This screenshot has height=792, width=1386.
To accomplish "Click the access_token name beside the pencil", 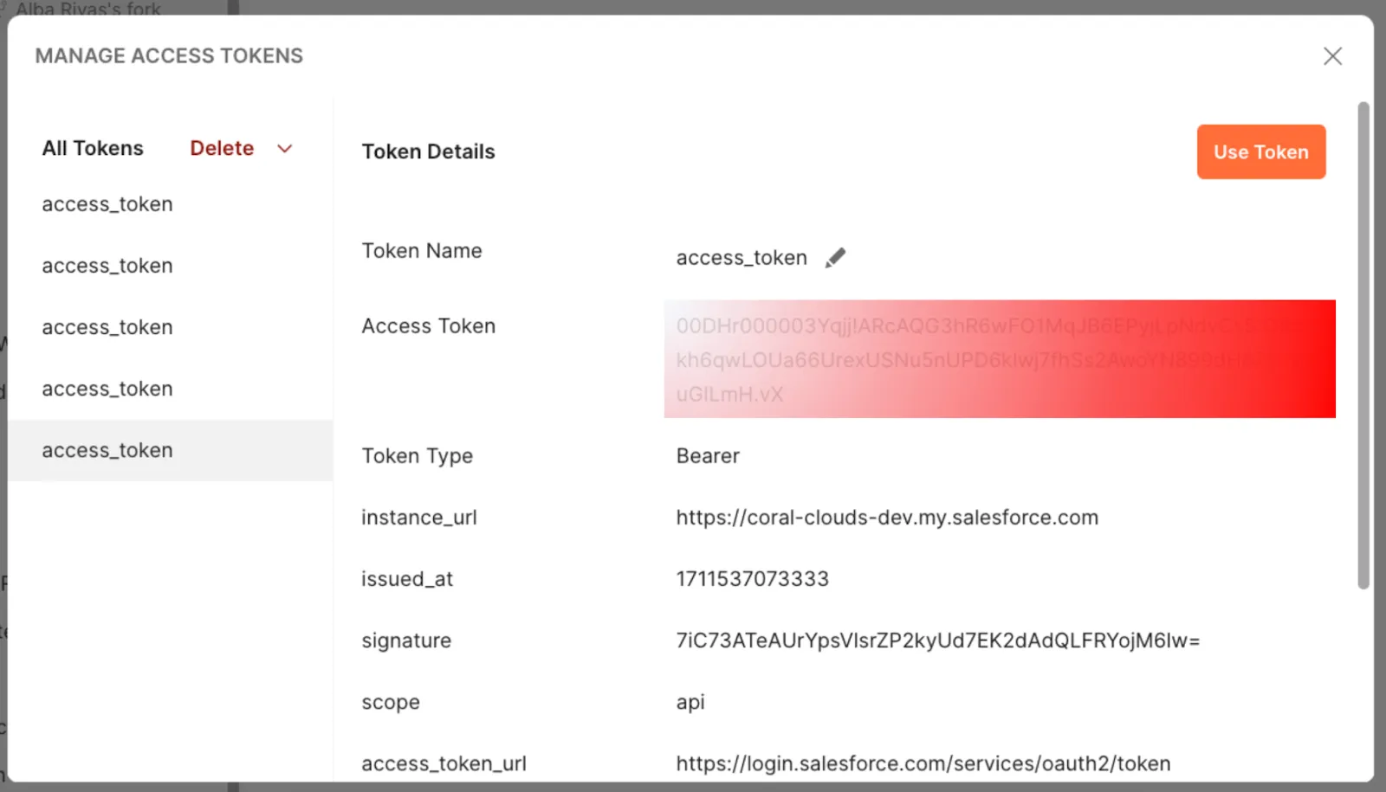I will pos(742,258).
